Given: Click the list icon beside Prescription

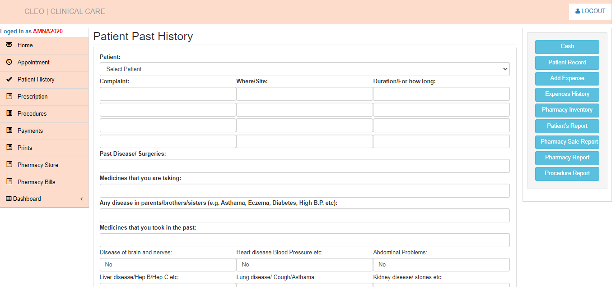Looking at the screenshot, I should coord(9,96).
